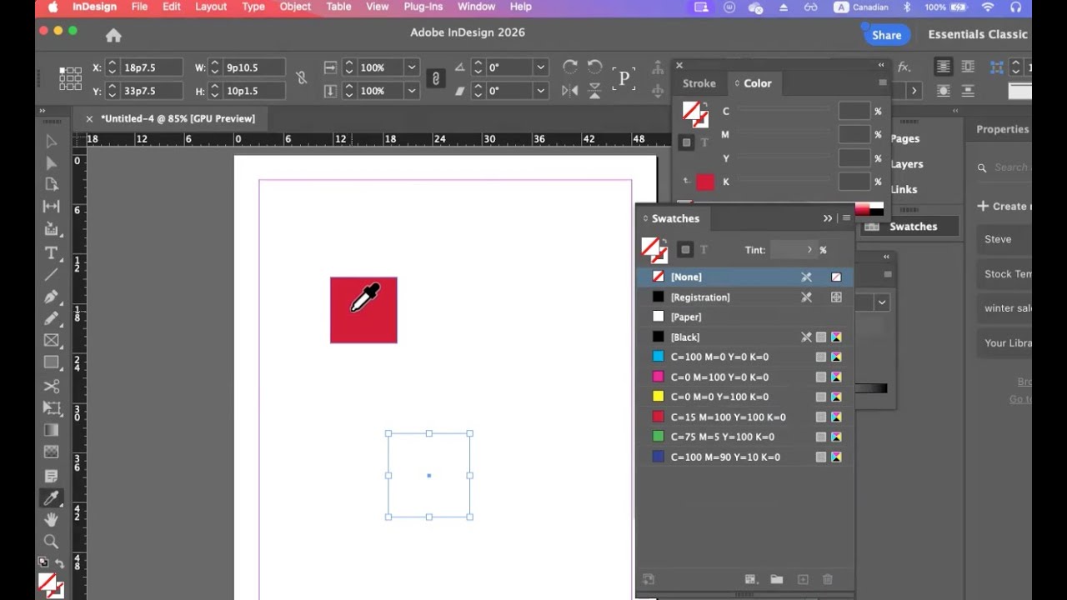Open Scale X percentage dropdown
1067x600 pixels.
click(x=411, y=67)
